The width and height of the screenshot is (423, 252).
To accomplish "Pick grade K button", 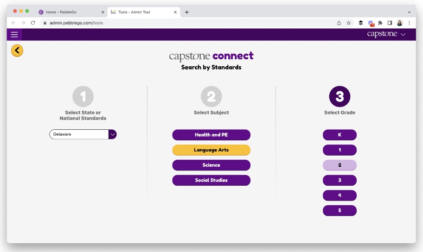I will pyautogui.click(x=340, y=135).
